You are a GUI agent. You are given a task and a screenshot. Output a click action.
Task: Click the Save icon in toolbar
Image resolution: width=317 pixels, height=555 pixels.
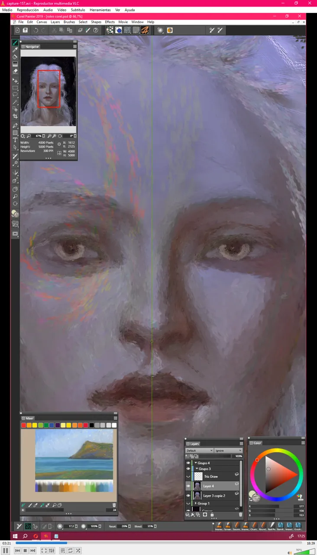point(26,30)
